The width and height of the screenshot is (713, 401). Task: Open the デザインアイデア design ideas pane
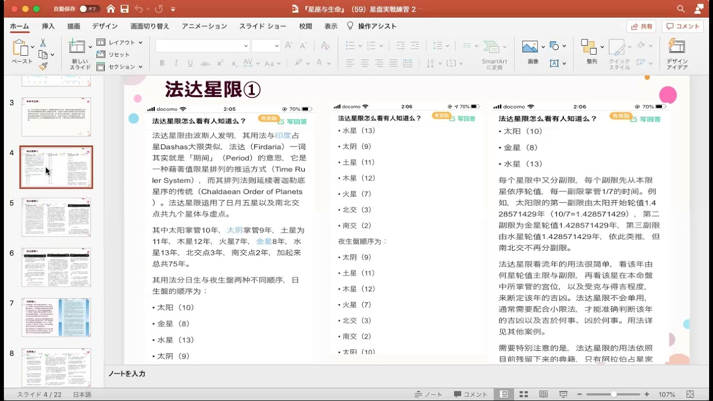tap(677, 54)
